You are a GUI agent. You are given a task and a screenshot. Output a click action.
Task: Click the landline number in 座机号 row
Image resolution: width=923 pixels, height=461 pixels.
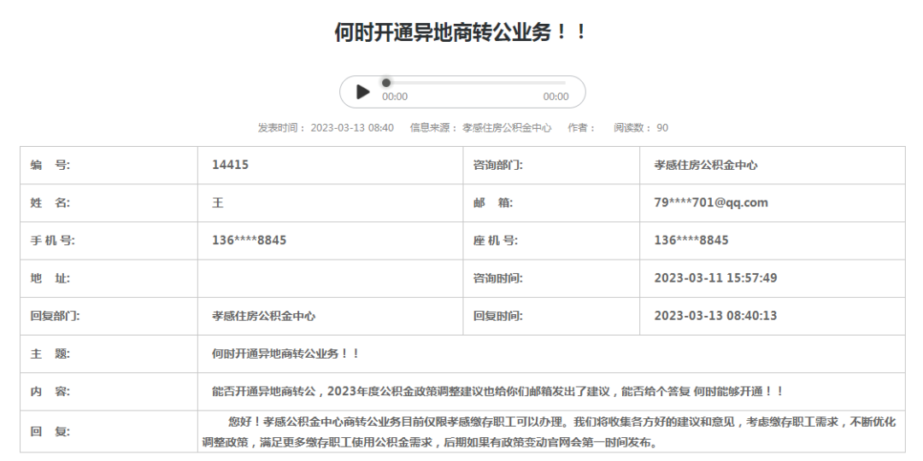(x=691, y=240)
